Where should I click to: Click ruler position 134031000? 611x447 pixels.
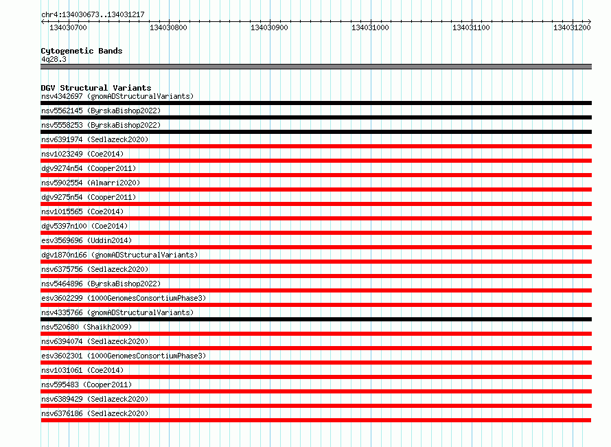(x=370, y=27)
